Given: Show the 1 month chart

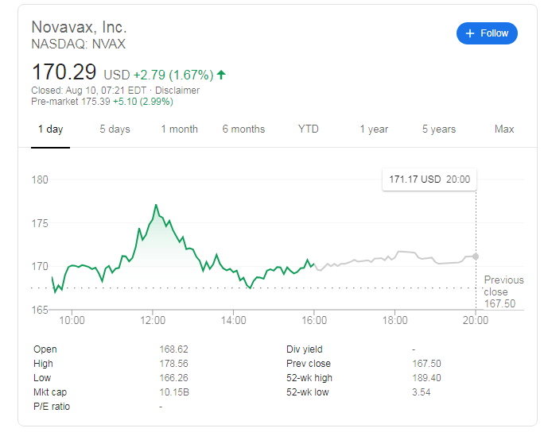Looking at the screenshot, I should pos(179,129).
